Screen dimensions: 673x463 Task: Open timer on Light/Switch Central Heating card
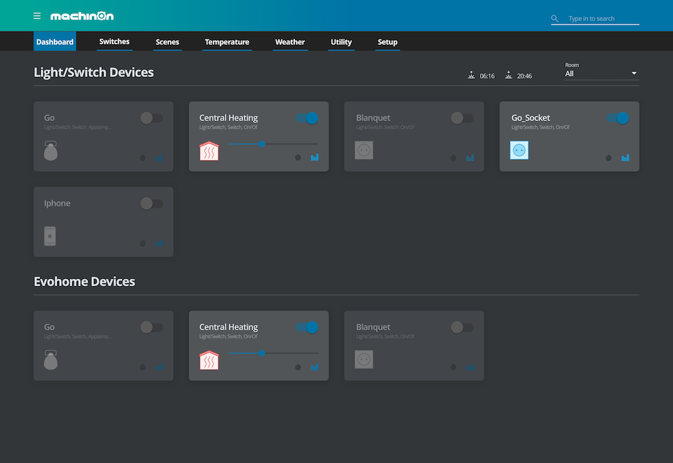tap(298, 158)
